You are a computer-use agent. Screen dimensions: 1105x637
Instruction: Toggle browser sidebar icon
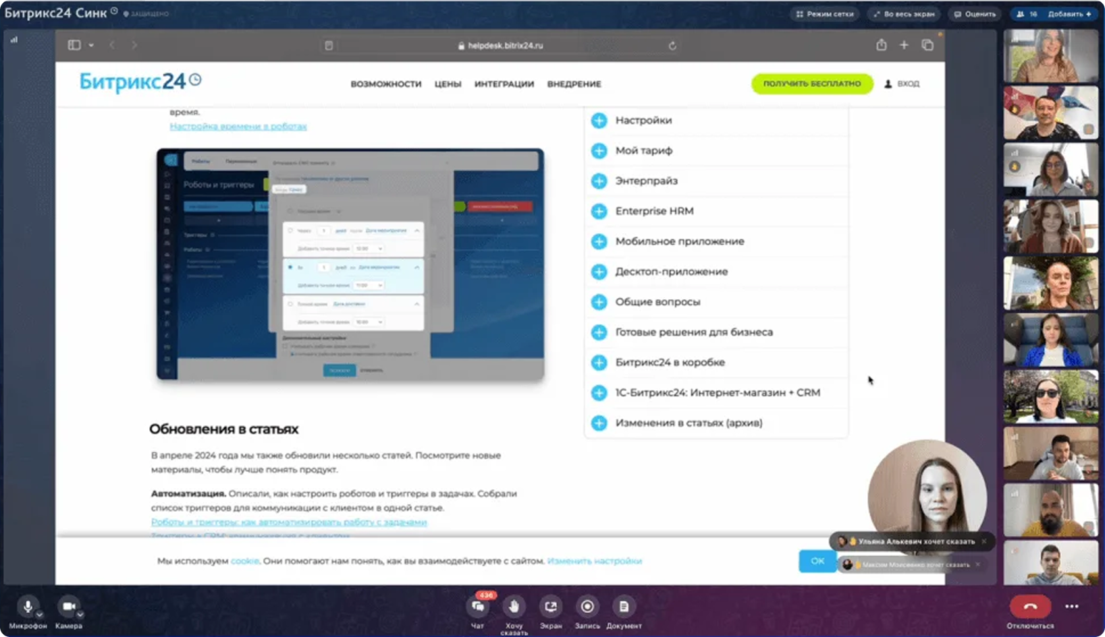click(x=74, y=45)
